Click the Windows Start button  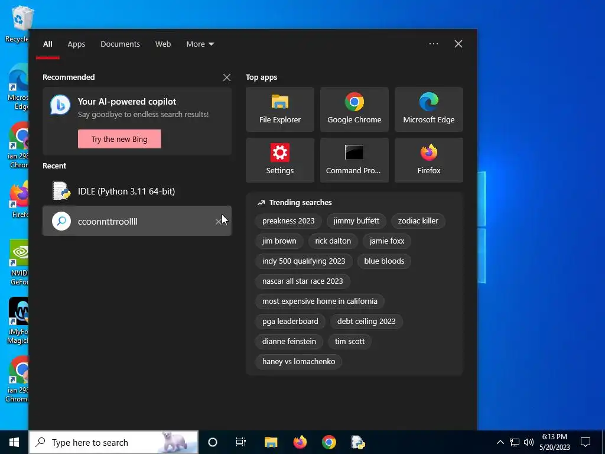pos(14,442)
